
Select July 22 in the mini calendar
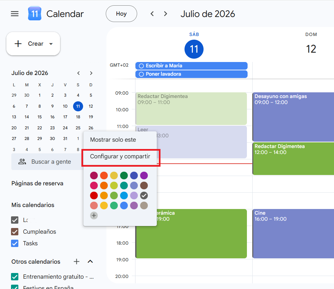[x=40, y=128]
